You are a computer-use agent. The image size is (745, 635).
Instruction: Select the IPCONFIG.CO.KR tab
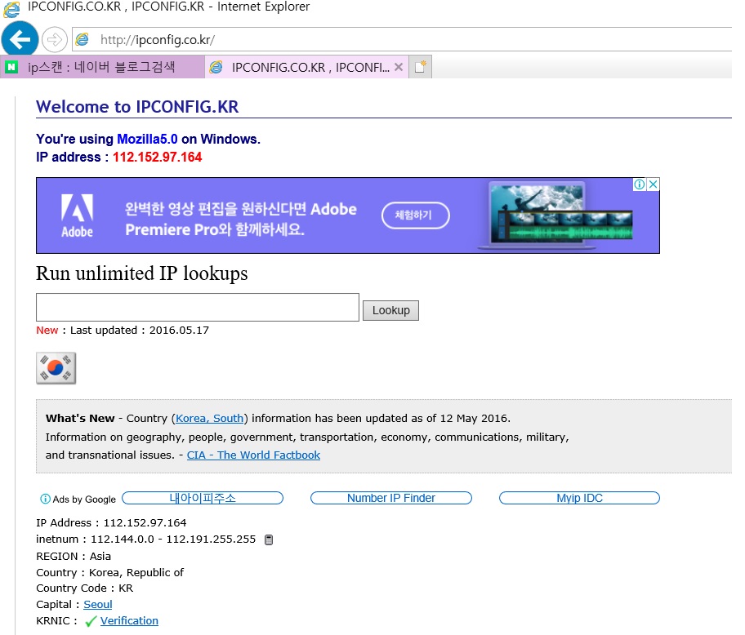pos(306,68)
